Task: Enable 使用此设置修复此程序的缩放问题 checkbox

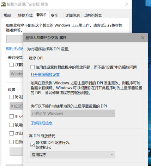Action: tap(32, 67)
